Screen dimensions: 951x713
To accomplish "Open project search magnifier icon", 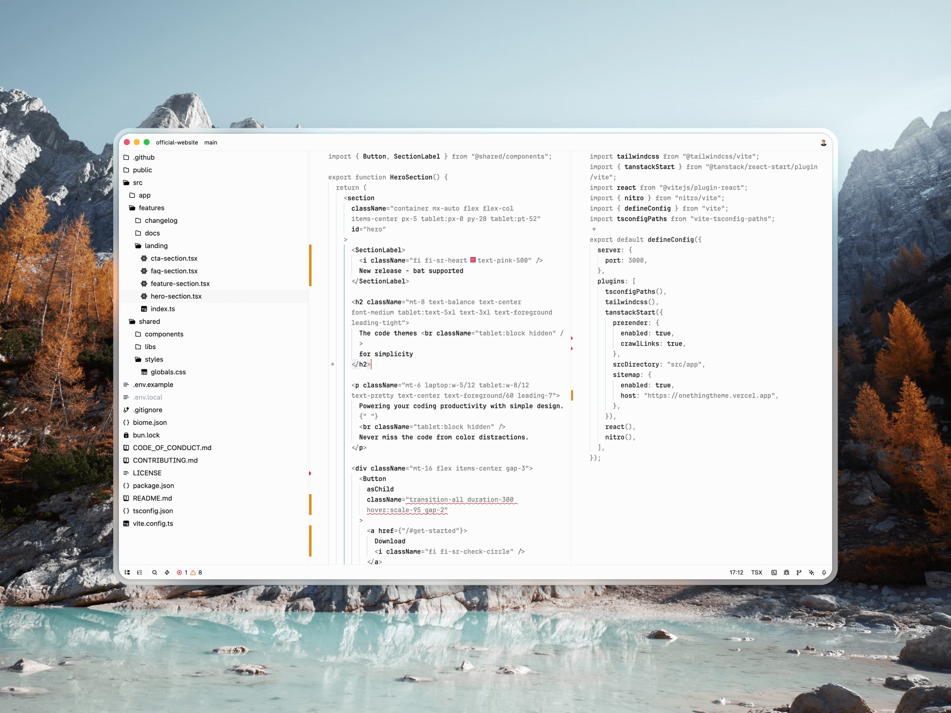I will click(155, 572).
